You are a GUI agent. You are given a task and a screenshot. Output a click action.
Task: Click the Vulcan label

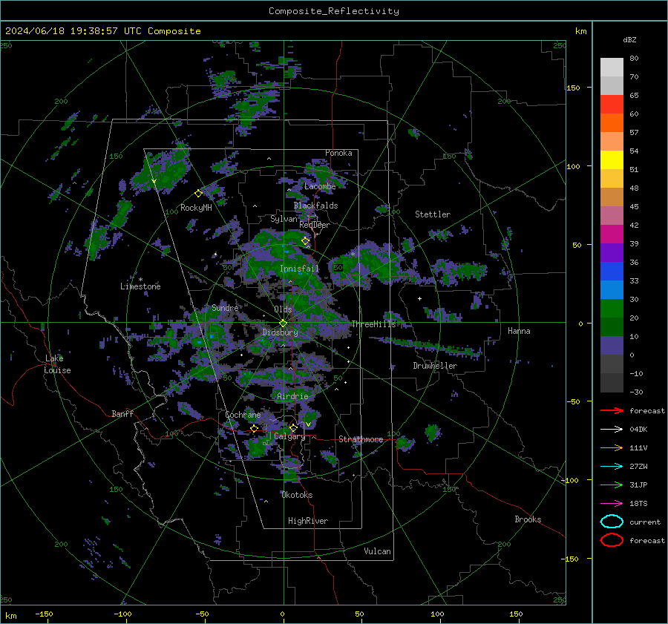point(377,551)
